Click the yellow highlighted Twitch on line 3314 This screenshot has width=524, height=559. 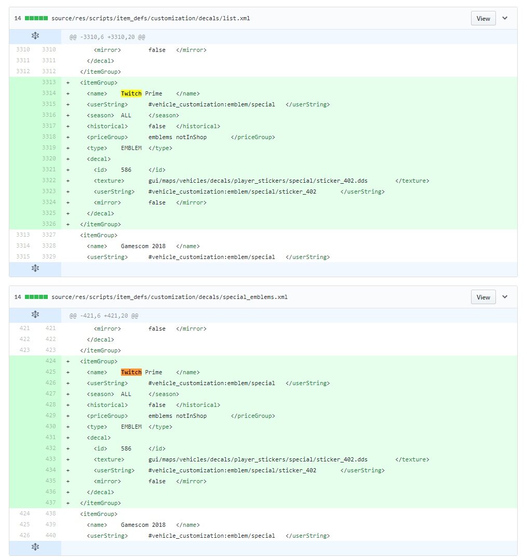coord(131,93)
